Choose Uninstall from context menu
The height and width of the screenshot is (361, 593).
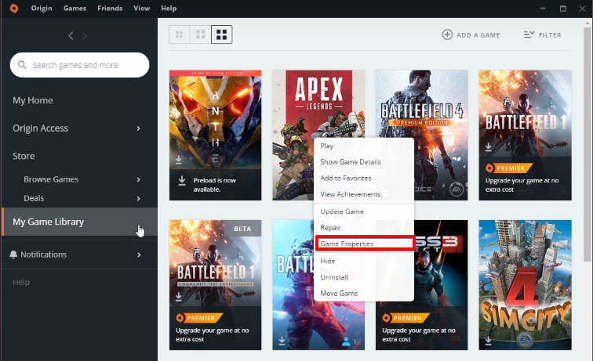pyautogui.click(x=364, y=277)
